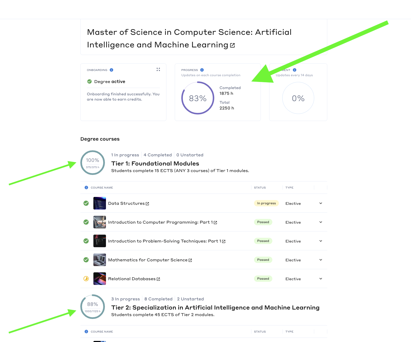Click green checkmark beside Mathematics for Computer Science
This screenshot has width=411, height=342.
[x=86, y=260]
